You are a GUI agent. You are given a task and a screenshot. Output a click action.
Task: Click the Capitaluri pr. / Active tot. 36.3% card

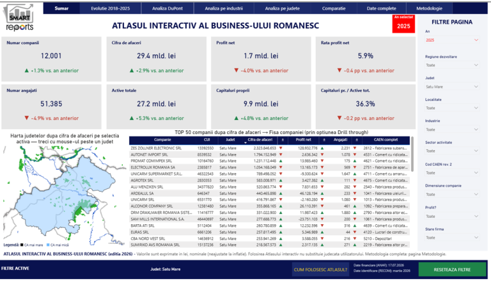tap(366, 107)
